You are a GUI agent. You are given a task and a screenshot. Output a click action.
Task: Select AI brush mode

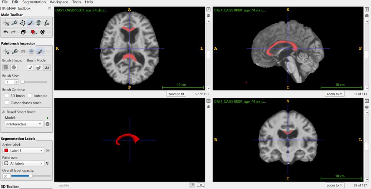pyautogui.click(x=47, y=67)
